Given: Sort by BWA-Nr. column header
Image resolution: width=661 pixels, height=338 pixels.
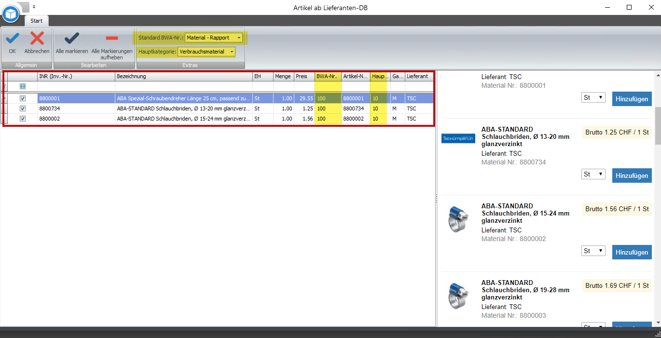Looking at the screenshot, I should click(328, 76).
